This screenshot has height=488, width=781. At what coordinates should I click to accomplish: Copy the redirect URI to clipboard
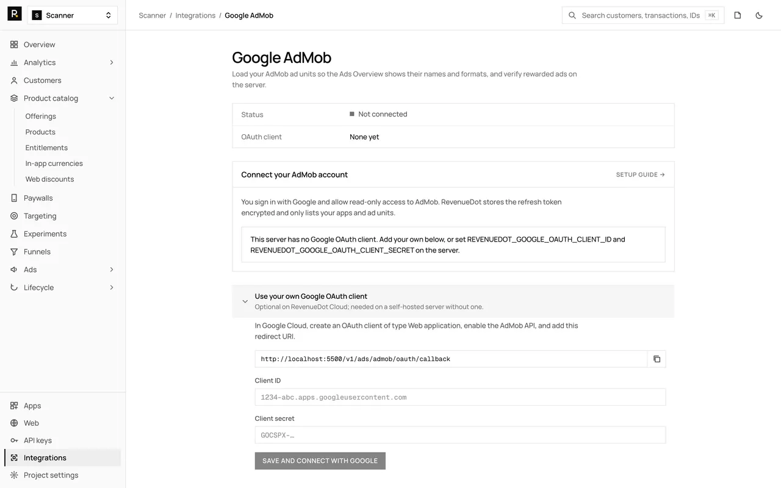657,359
